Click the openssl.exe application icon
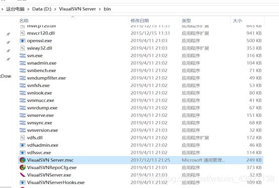The width and height of the screenshot is (279, 188). coord(23,41)
